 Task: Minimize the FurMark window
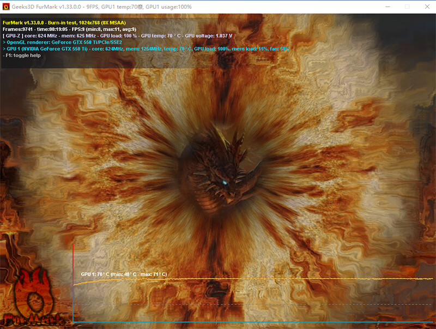pyautogui.click(x=387, y=7)
